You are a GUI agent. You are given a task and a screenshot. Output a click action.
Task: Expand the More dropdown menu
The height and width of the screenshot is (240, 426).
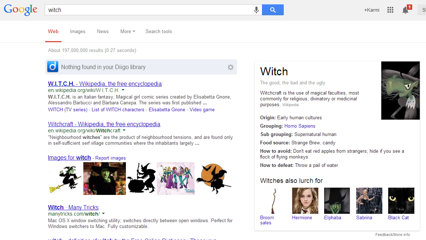coord(128,32)
